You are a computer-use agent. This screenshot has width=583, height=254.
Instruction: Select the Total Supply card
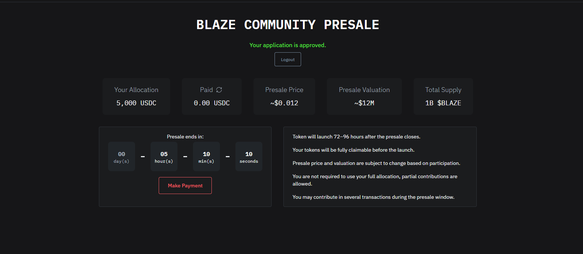443,96
